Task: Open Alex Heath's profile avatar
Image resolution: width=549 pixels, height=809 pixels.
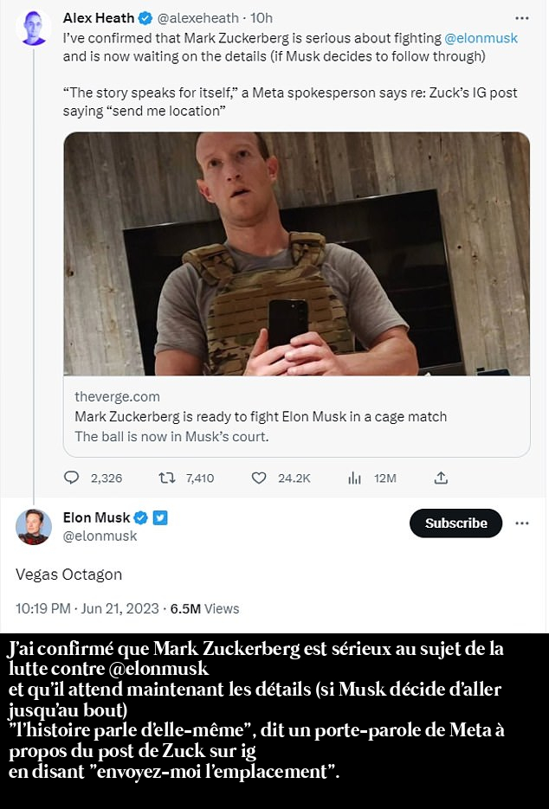Action: tap(34, 29)
